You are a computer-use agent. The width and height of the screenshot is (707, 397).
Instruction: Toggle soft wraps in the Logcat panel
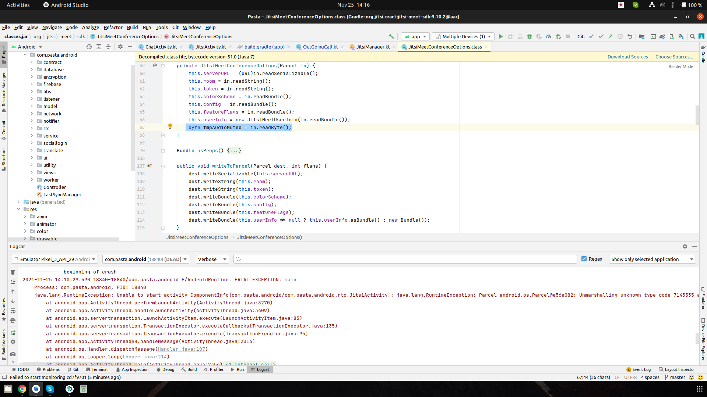point(13,311)
